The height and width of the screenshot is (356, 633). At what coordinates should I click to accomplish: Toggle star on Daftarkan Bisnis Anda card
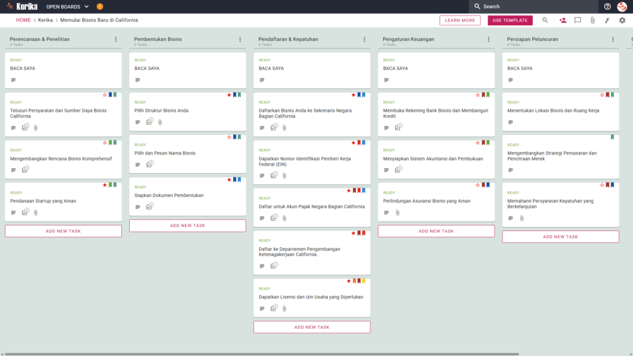(x=354, y=95)
